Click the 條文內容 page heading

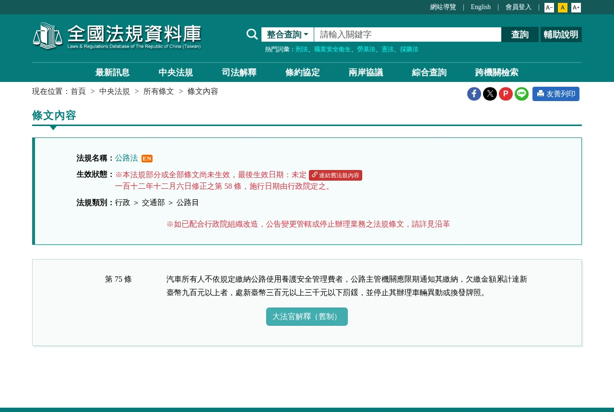pos(54,115)
